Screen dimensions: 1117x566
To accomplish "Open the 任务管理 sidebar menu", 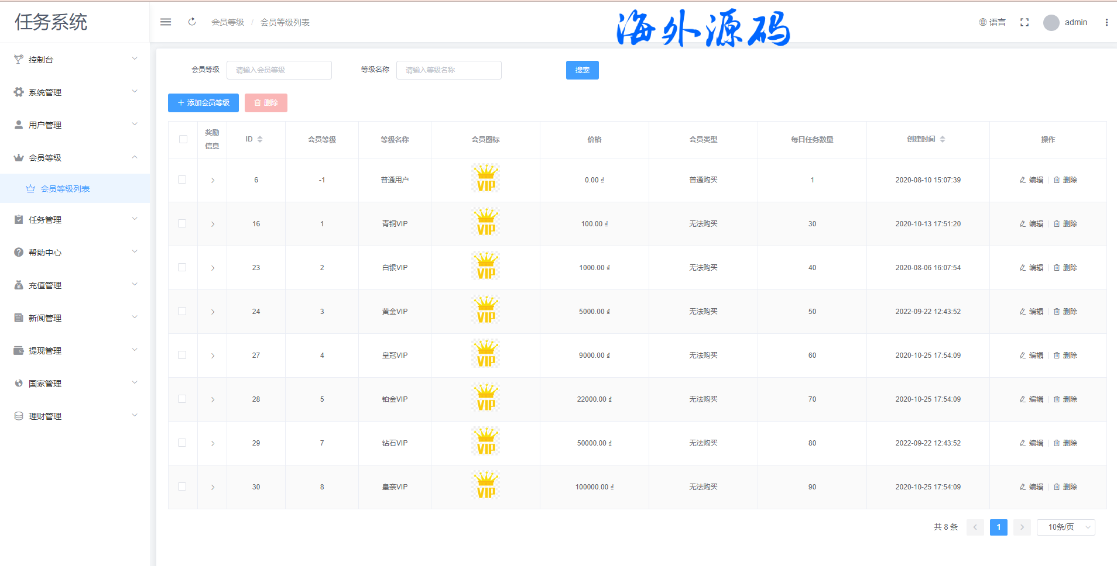I will [x=75, y=219].
